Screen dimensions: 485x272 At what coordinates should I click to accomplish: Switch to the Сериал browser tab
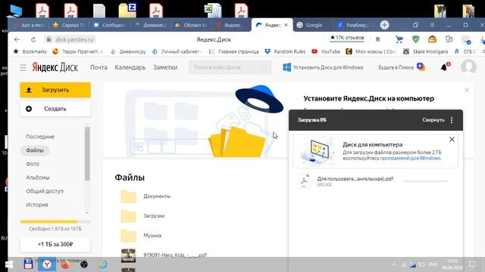coord(69,25)
